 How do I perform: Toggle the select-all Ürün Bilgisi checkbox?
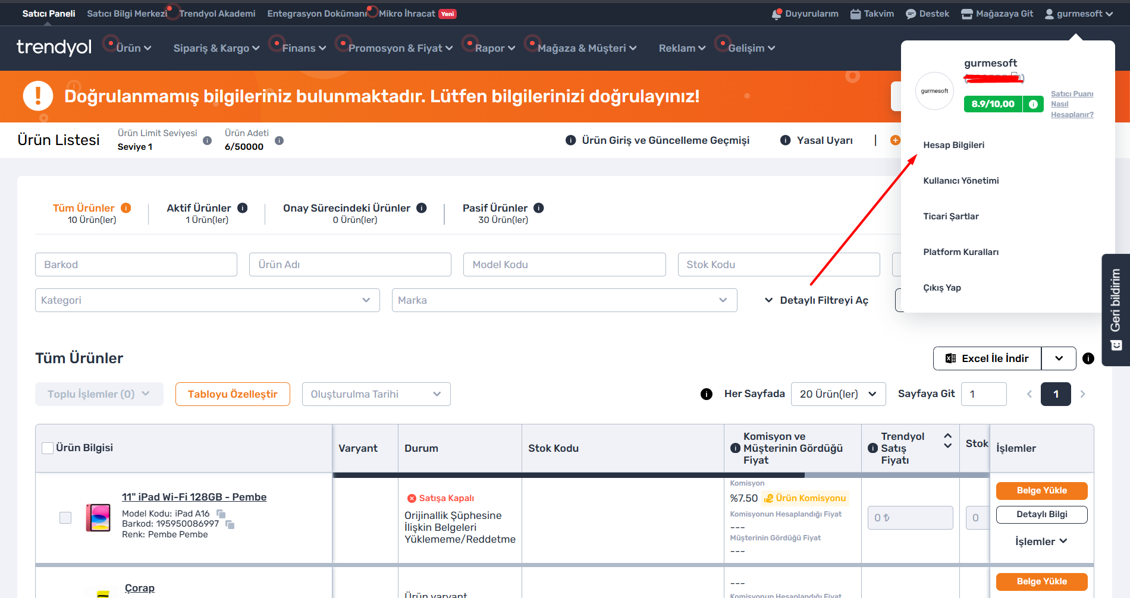(x=48, y=448)
